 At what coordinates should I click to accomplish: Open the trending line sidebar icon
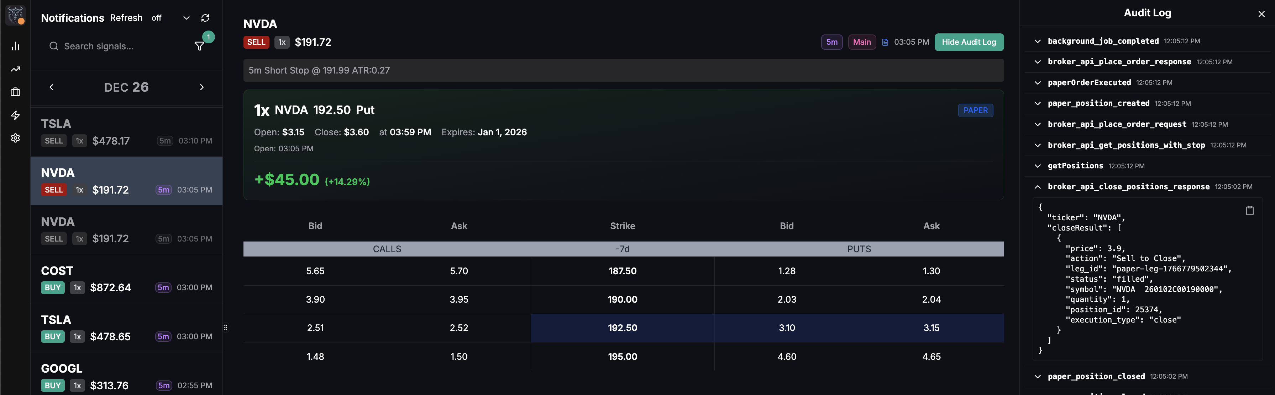(x=15, y=69)
